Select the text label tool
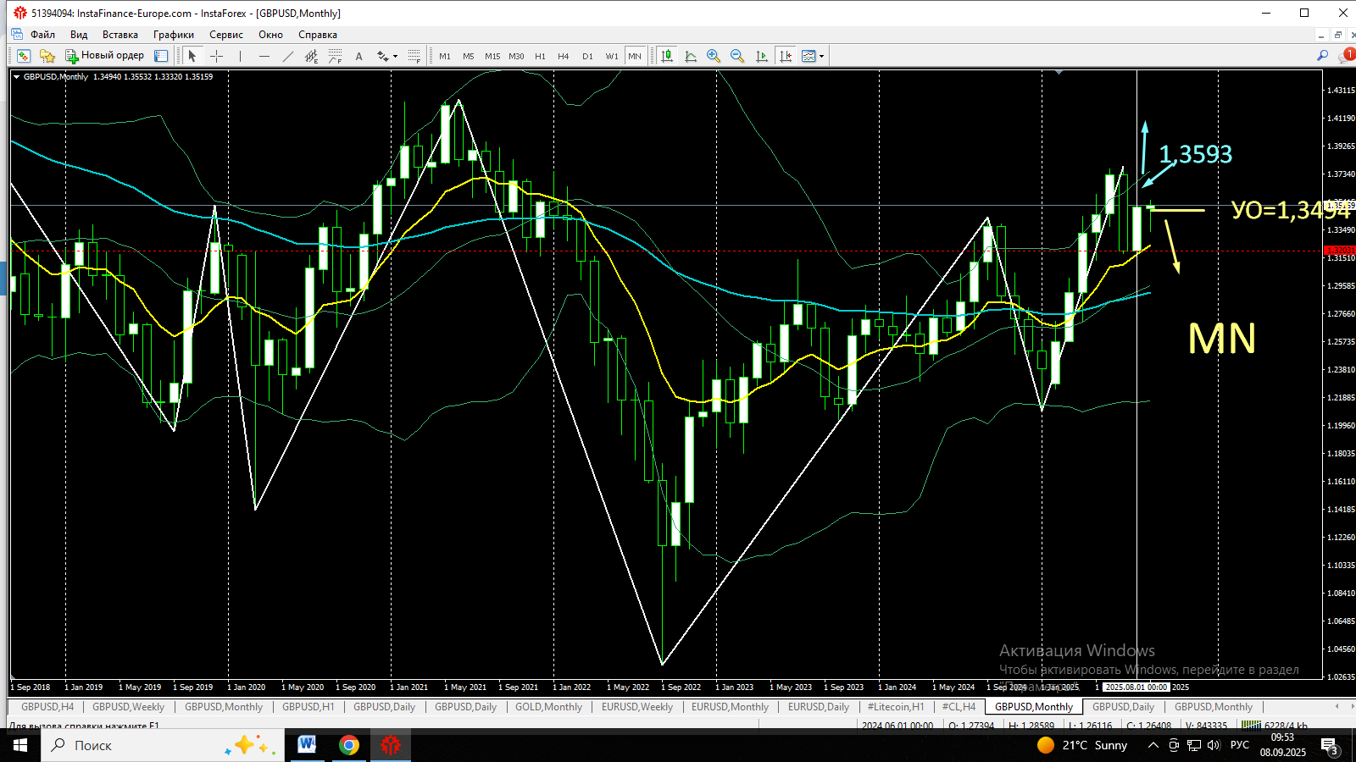 [x=359, y=56]
